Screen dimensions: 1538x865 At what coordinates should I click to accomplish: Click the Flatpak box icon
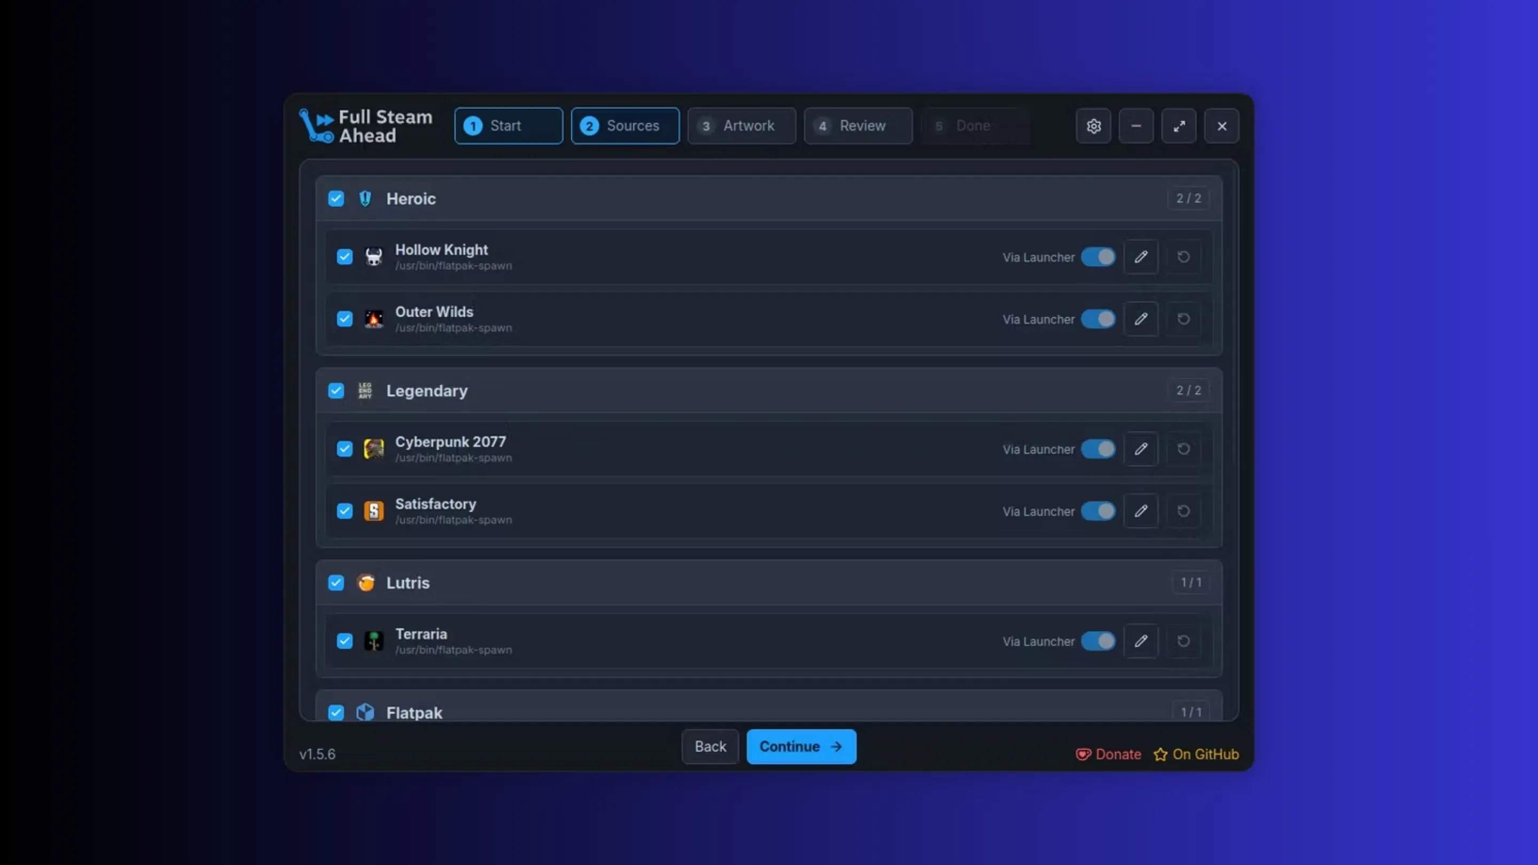coord(365,712)
